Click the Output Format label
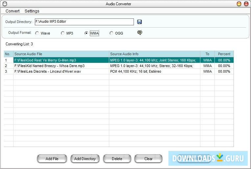The image size is (251, 169). click(20, 33)
